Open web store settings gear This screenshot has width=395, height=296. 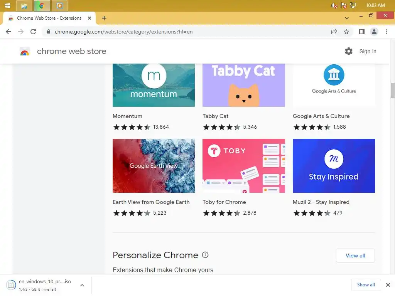pyautogui.click(x=349, y=51)
